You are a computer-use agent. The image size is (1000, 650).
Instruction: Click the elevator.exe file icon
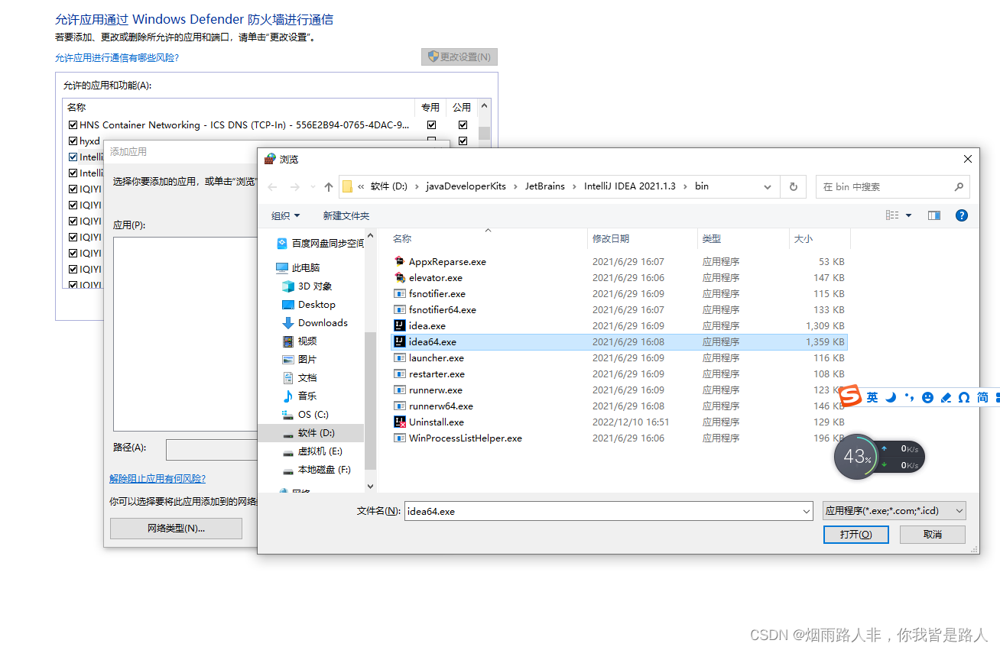[399, 277]
